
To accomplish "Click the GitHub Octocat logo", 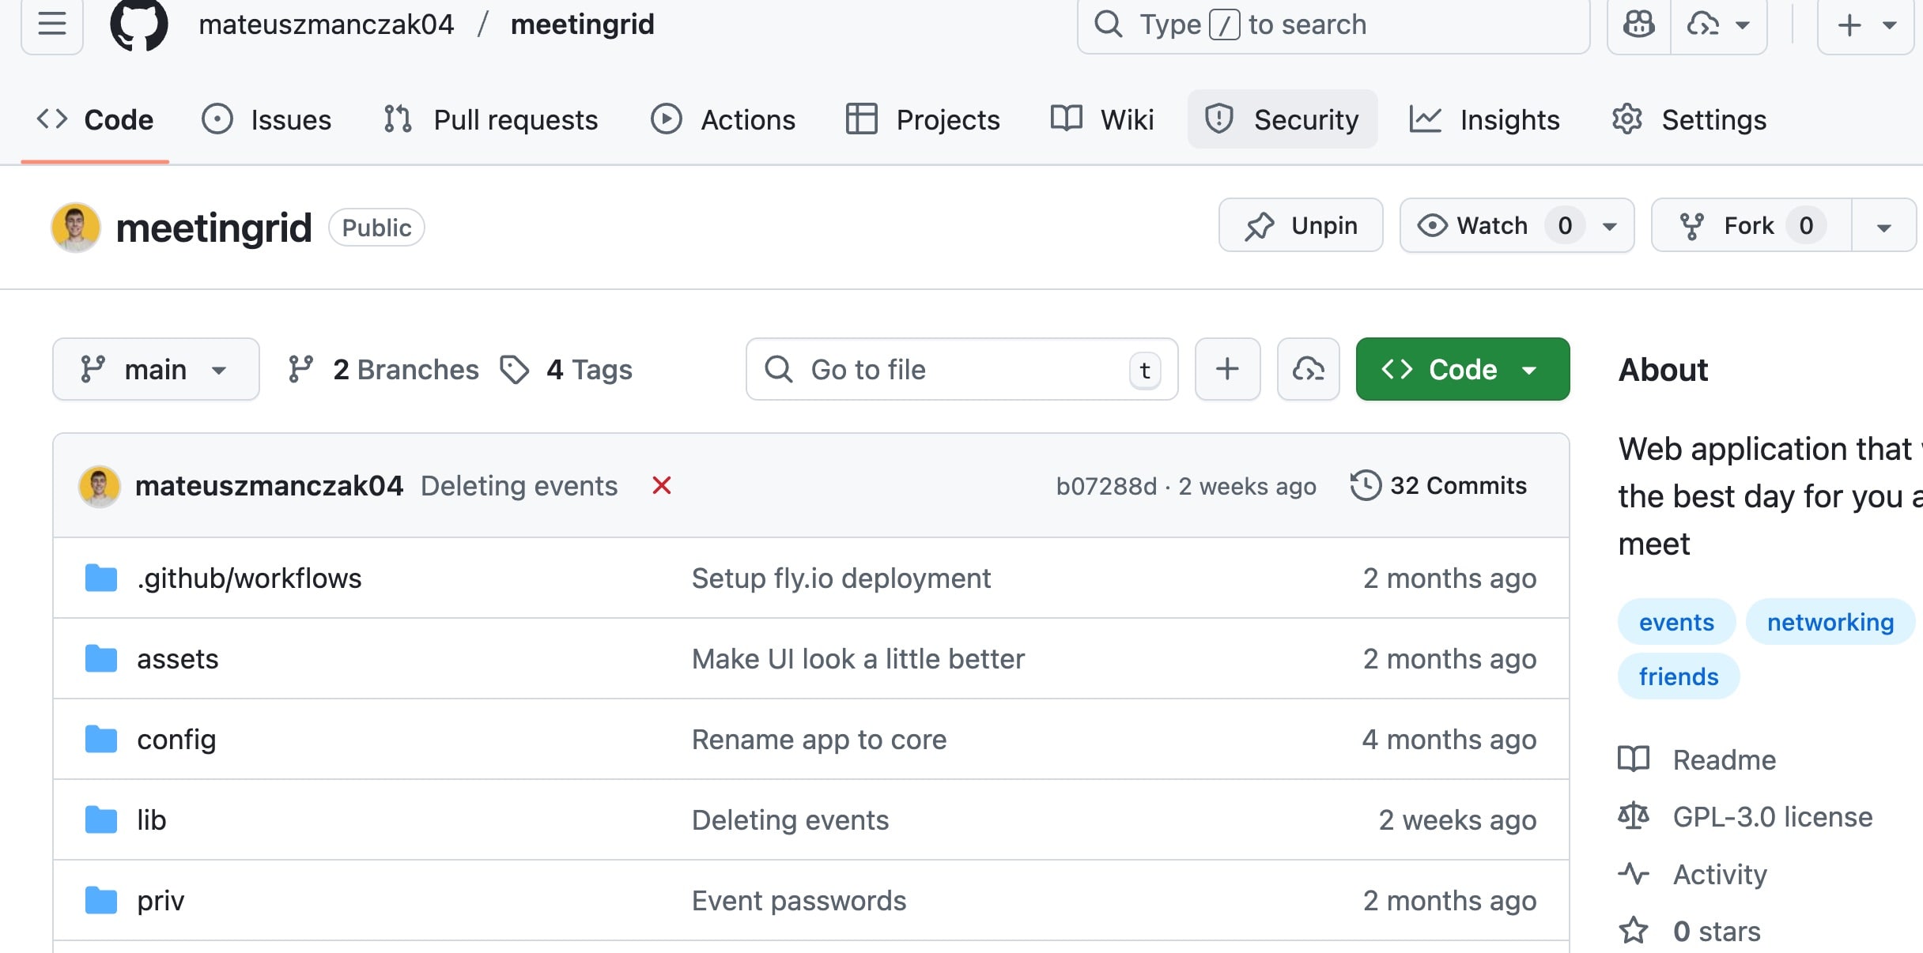I will [139, 25].
